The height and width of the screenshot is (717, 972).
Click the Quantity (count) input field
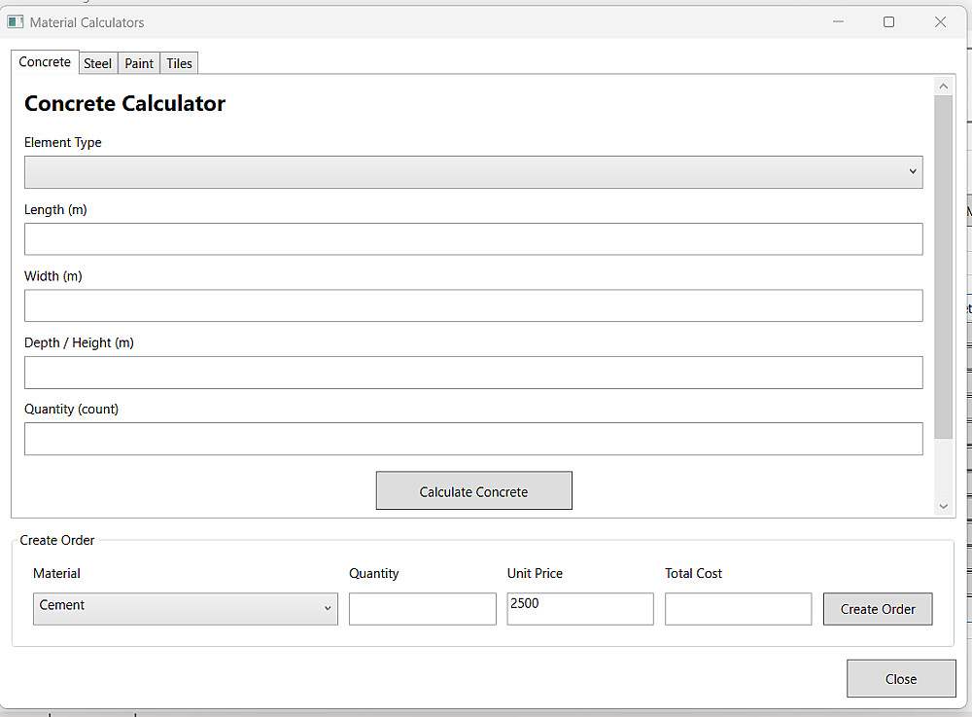(x=473, y=439)
